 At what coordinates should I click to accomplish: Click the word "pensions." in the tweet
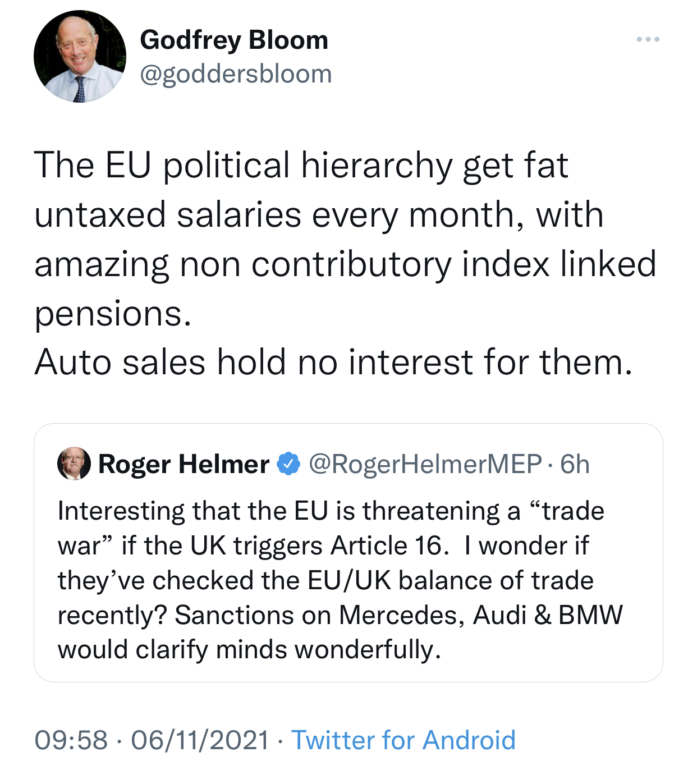[113, 313]
